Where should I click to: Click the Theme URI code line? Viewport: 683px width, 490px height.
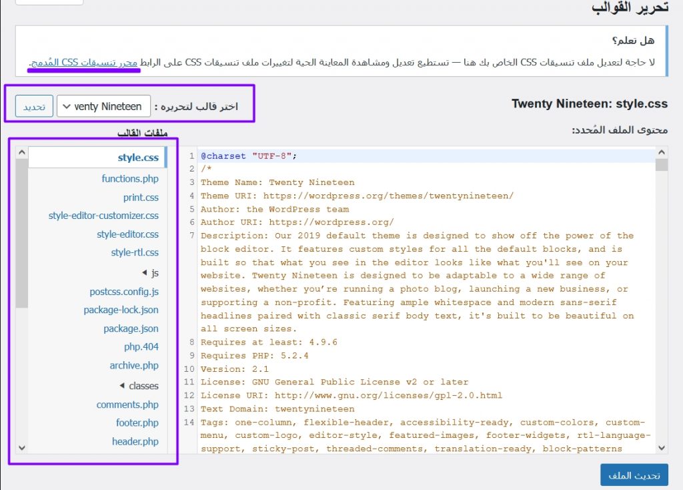(357, 196)
